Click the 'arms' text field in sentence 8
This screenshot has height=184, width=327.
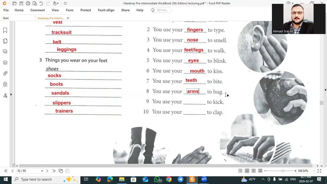tap(193, 91)
